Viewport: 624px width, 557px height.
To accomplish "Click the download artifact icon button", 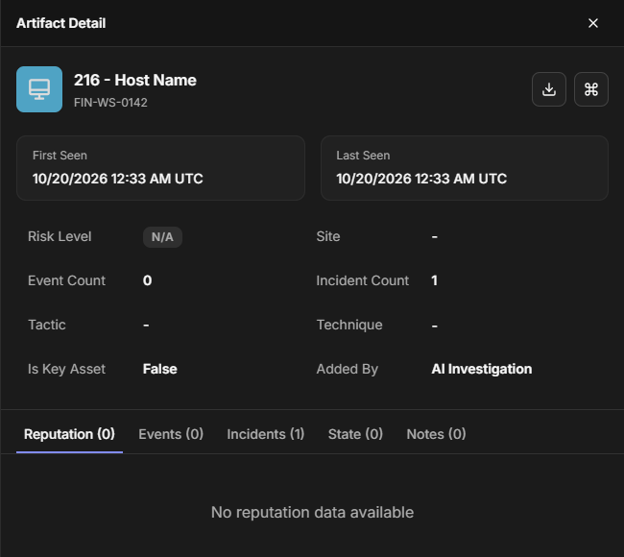I will pos(549,89).
